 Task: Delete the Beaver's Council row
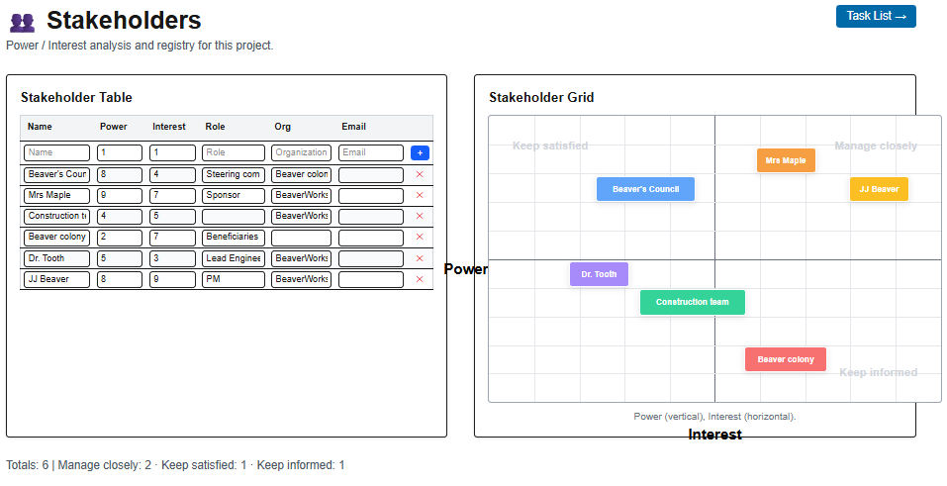point(420,175)
